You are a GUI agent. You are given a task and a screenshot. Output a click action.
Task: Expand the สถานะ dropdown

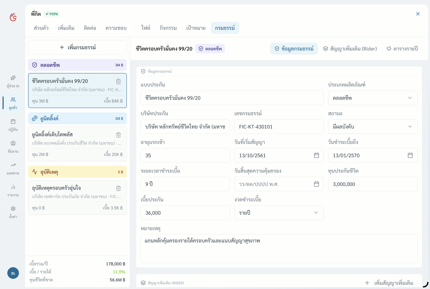(x=372, y=127)
